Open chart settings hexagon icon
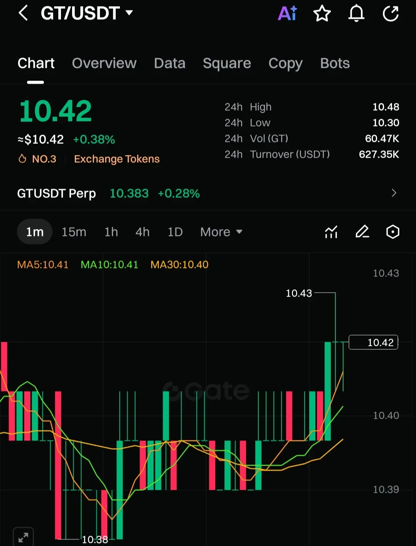 (x=392, y=232)
